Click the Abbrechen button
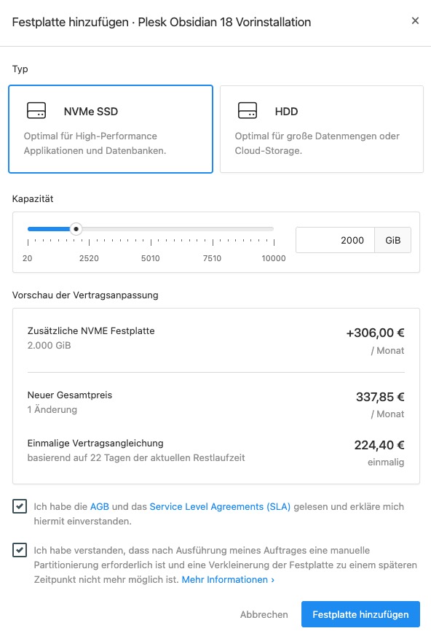 click(x=264, y=614)
